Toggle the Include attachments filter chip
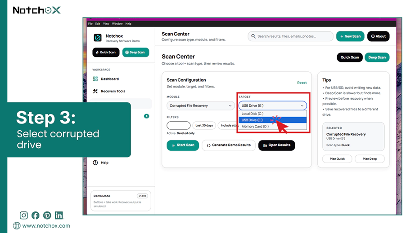Image resolution: width=415 pixels, height=233 pixels. tap(228, 125)
